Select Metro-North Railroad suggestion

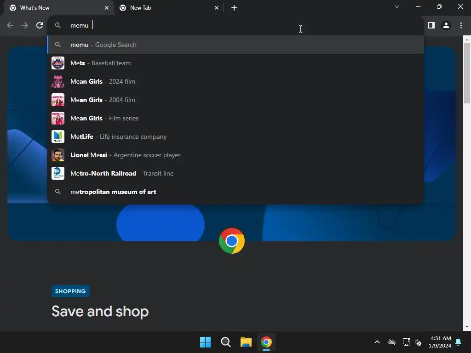(x=236, y=173)
